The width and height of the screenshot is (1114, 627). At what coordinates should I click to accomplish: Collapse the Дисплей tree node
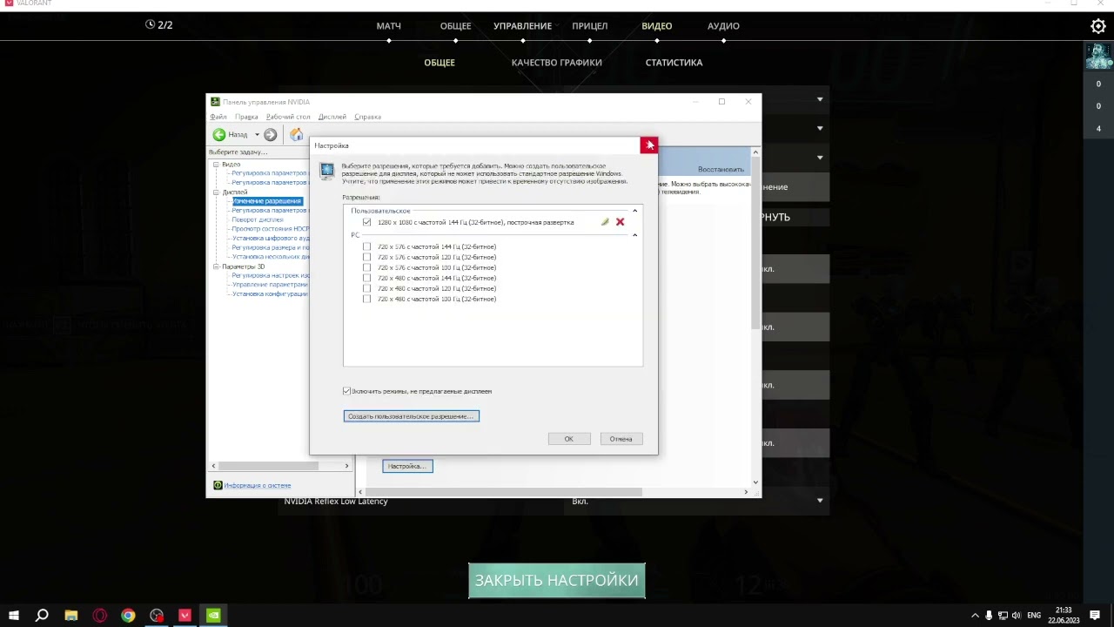216,192
